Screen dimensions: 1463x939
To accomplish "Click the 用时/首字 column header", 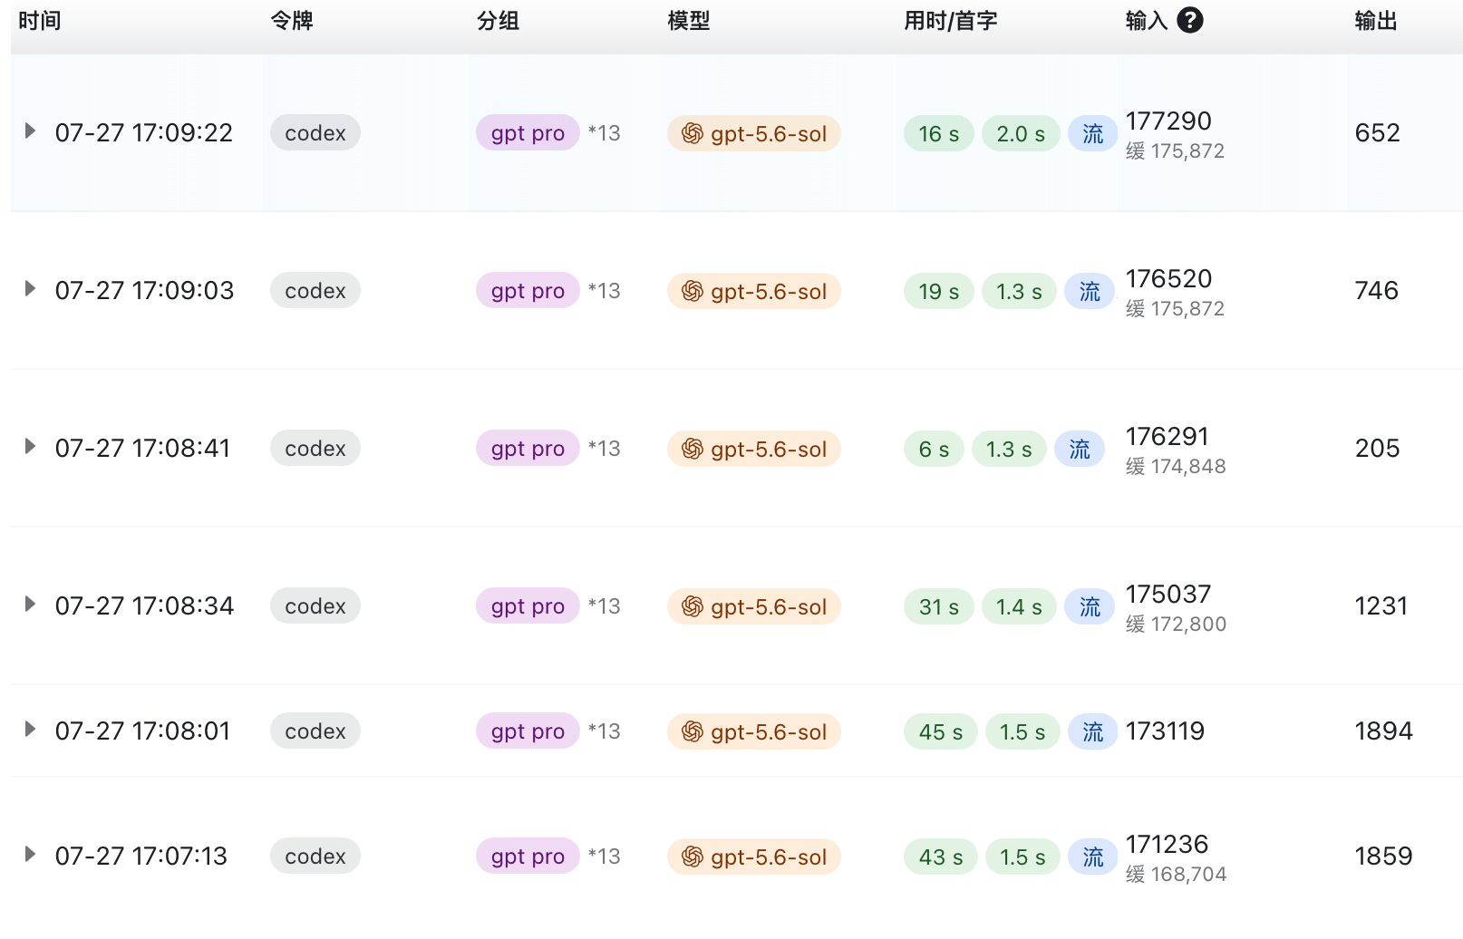I will coord(951,21).
